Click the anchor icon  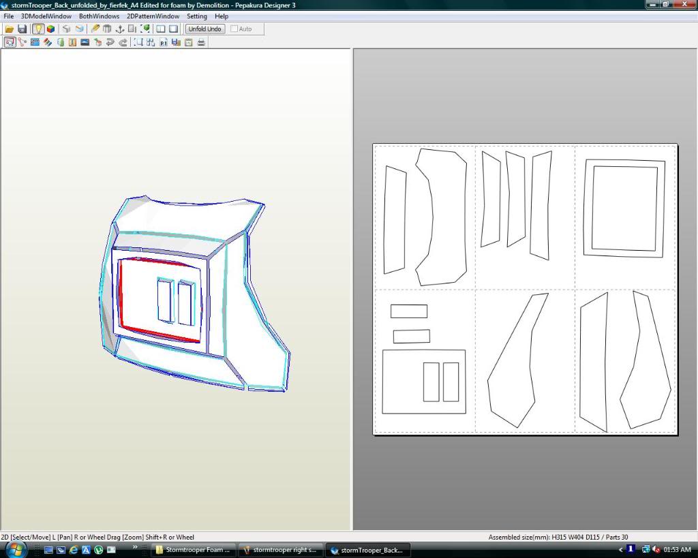(x=120, y=29)
